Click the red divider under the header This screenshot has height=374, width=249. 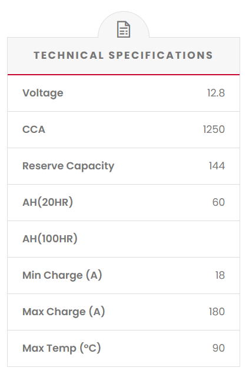[124, 75]
